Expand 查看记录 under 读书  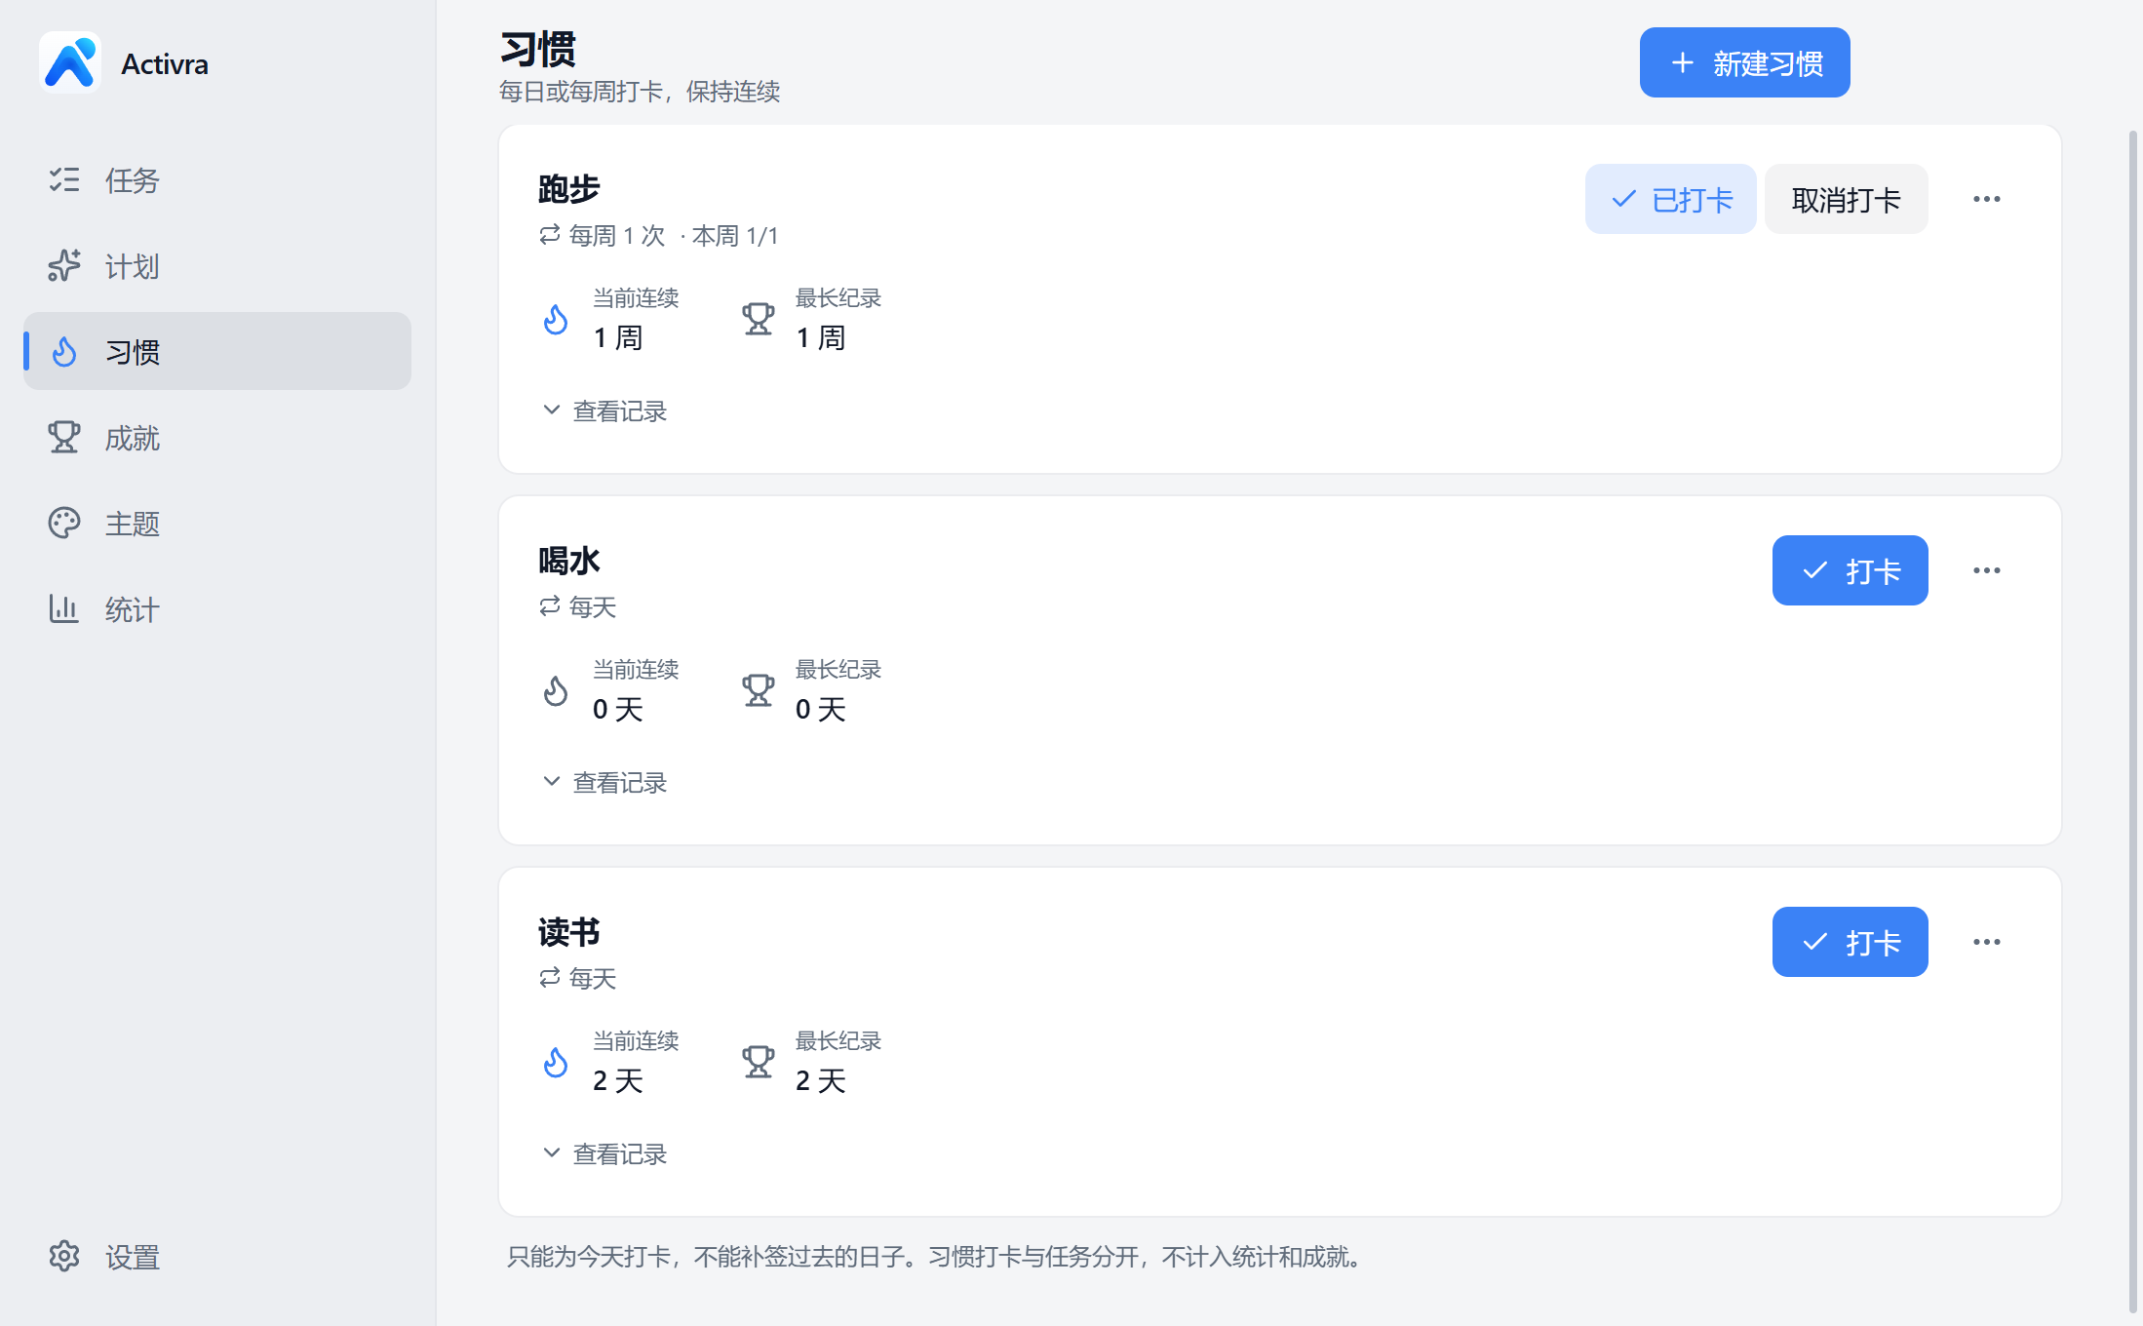(604, 1154)
